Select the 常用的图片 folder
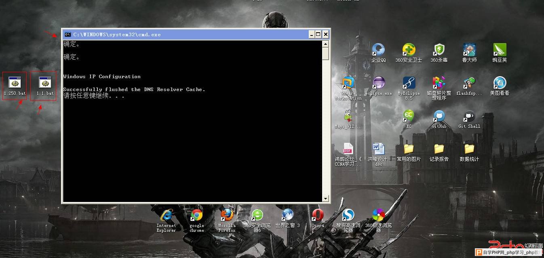The image size is (544, 258). coord(409,149)
